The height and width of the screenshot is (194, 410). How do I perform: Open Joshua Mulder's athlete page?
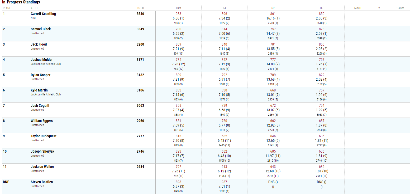coord(42,60)
